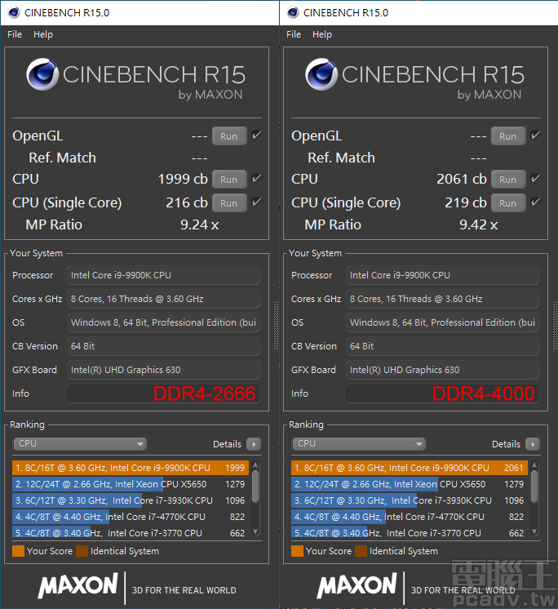The width and height of the screenshot is (558, 609).
Task: Click left ranking list scroll up arrow
Action: pos(255,465)
